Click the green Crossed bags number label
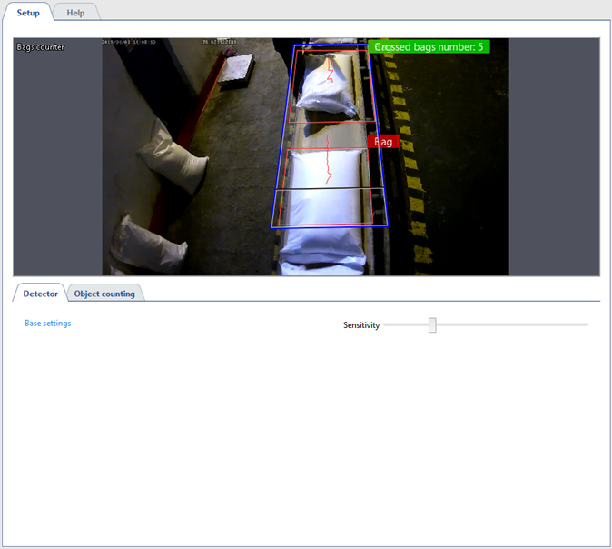 click(x=429, y=46)
